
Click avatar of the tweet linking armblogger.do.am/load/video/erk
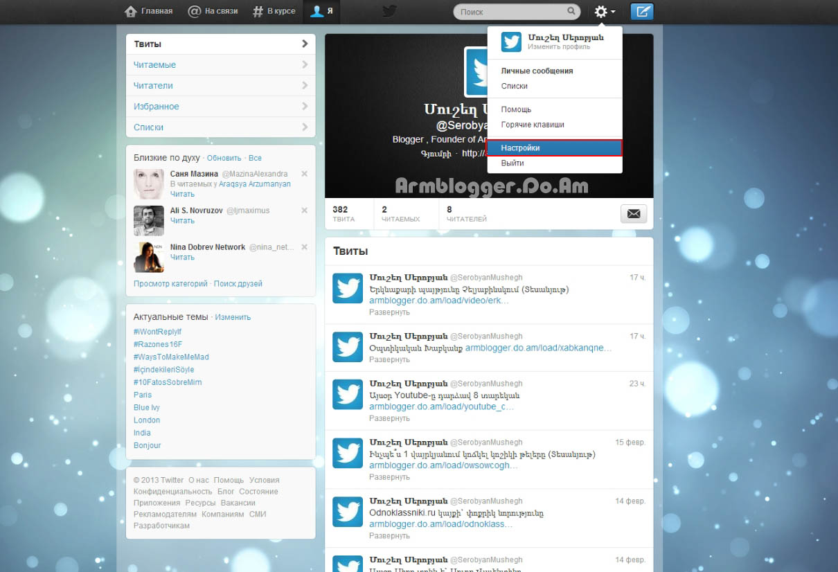click(x=348, y=288)
